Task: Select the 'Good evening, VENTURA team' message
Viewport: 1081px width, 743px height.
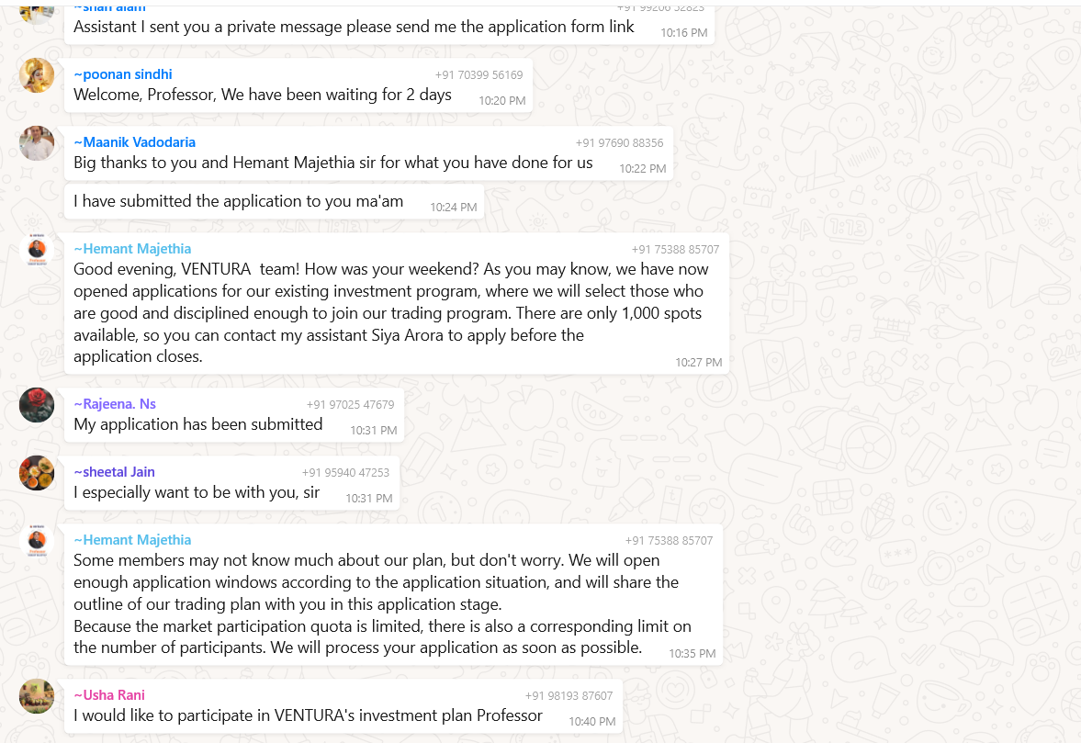Action: pyautogui.click(x=397, y=304)
